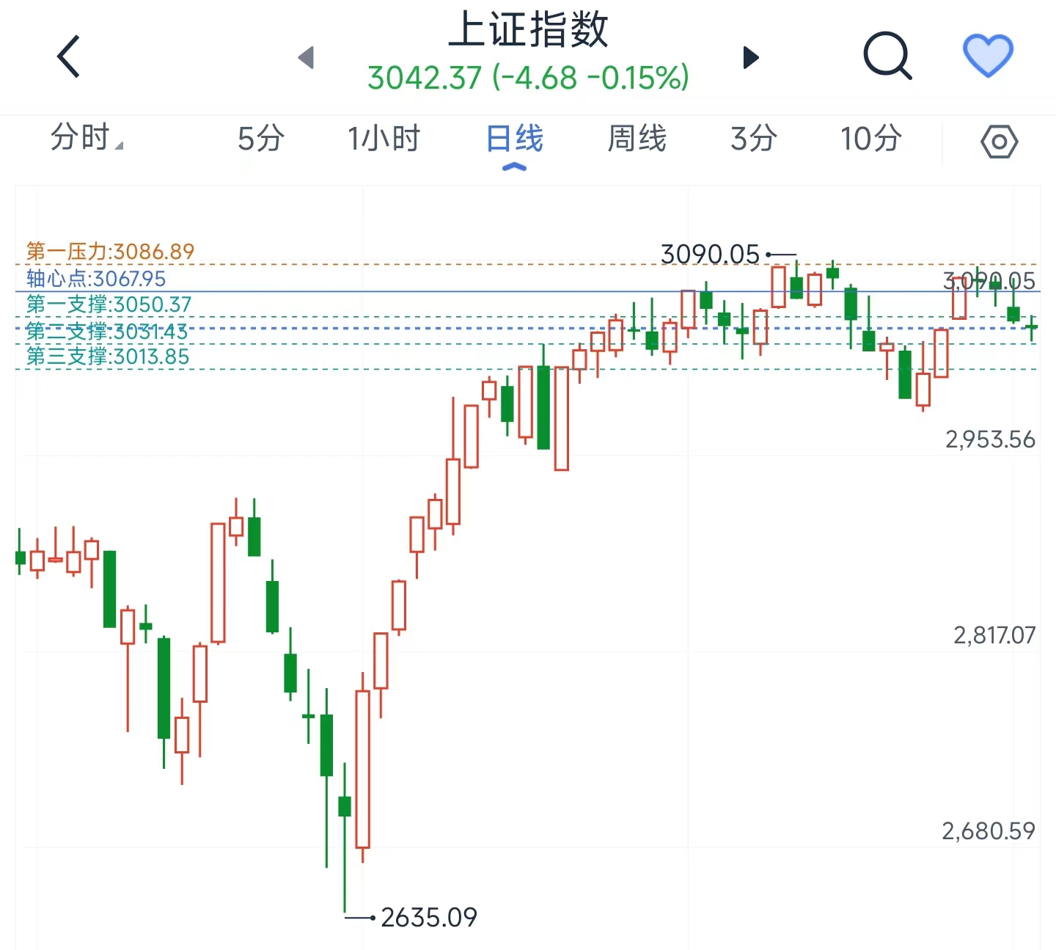This screenshot has width=1056, height=950.
Task: Toggle the favorite heart icon
Action: tap(989, 56)
